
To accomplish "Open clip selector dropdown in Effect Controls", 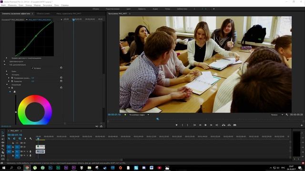I will pyautogui.click(x=27, y=19).
